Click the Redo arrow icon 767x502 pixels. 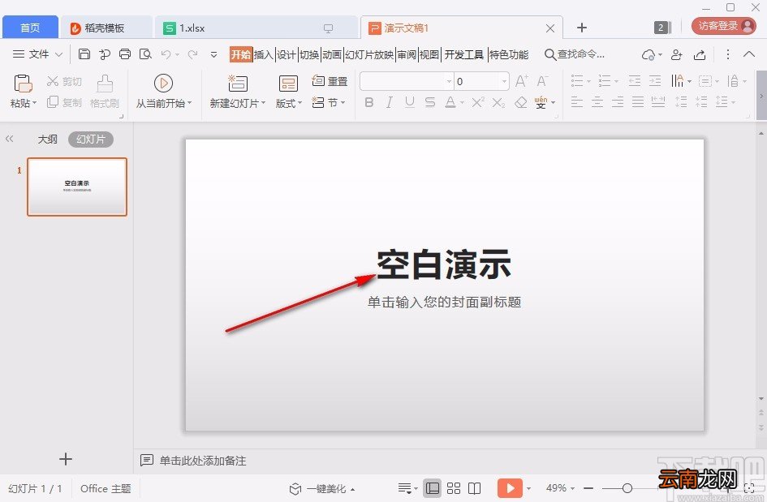point(192,54)
